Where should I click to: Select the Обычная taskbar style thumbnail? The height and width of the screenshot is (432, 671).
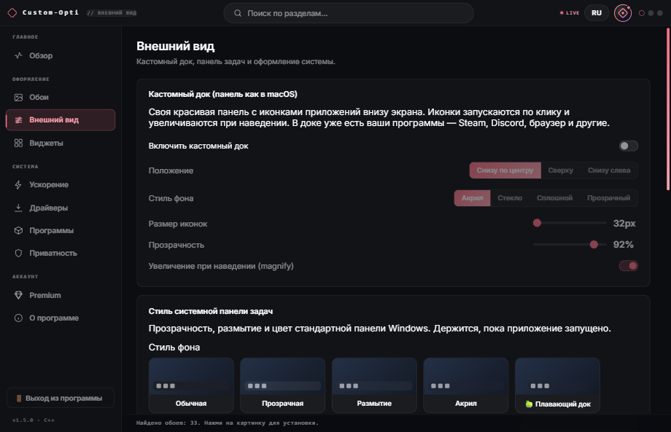191,385
